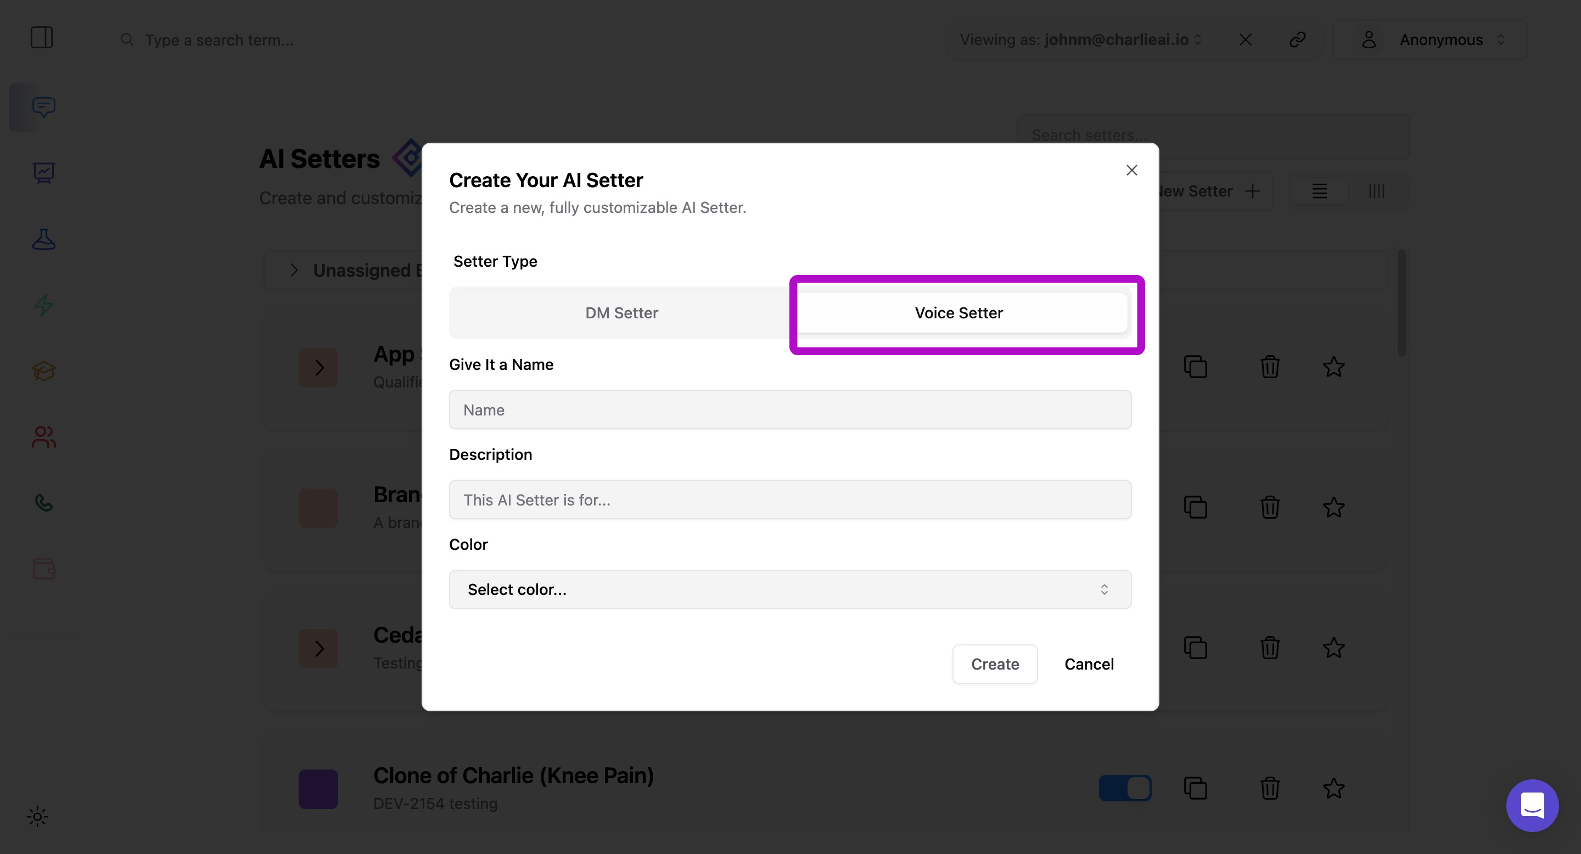Image resolution: width=1581 pixels, height=854 pixels.
Task: Select the DM Setter tab
Action: pyautogui.click(x=621, y=313)
